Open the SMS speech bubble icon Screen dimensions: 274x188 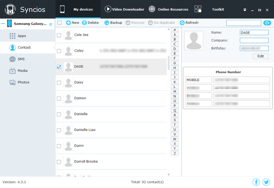(x=13, y=59)
